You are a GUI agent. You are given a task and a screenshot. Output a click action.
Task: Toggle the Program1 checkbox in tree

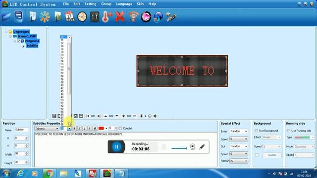(19, 41)
